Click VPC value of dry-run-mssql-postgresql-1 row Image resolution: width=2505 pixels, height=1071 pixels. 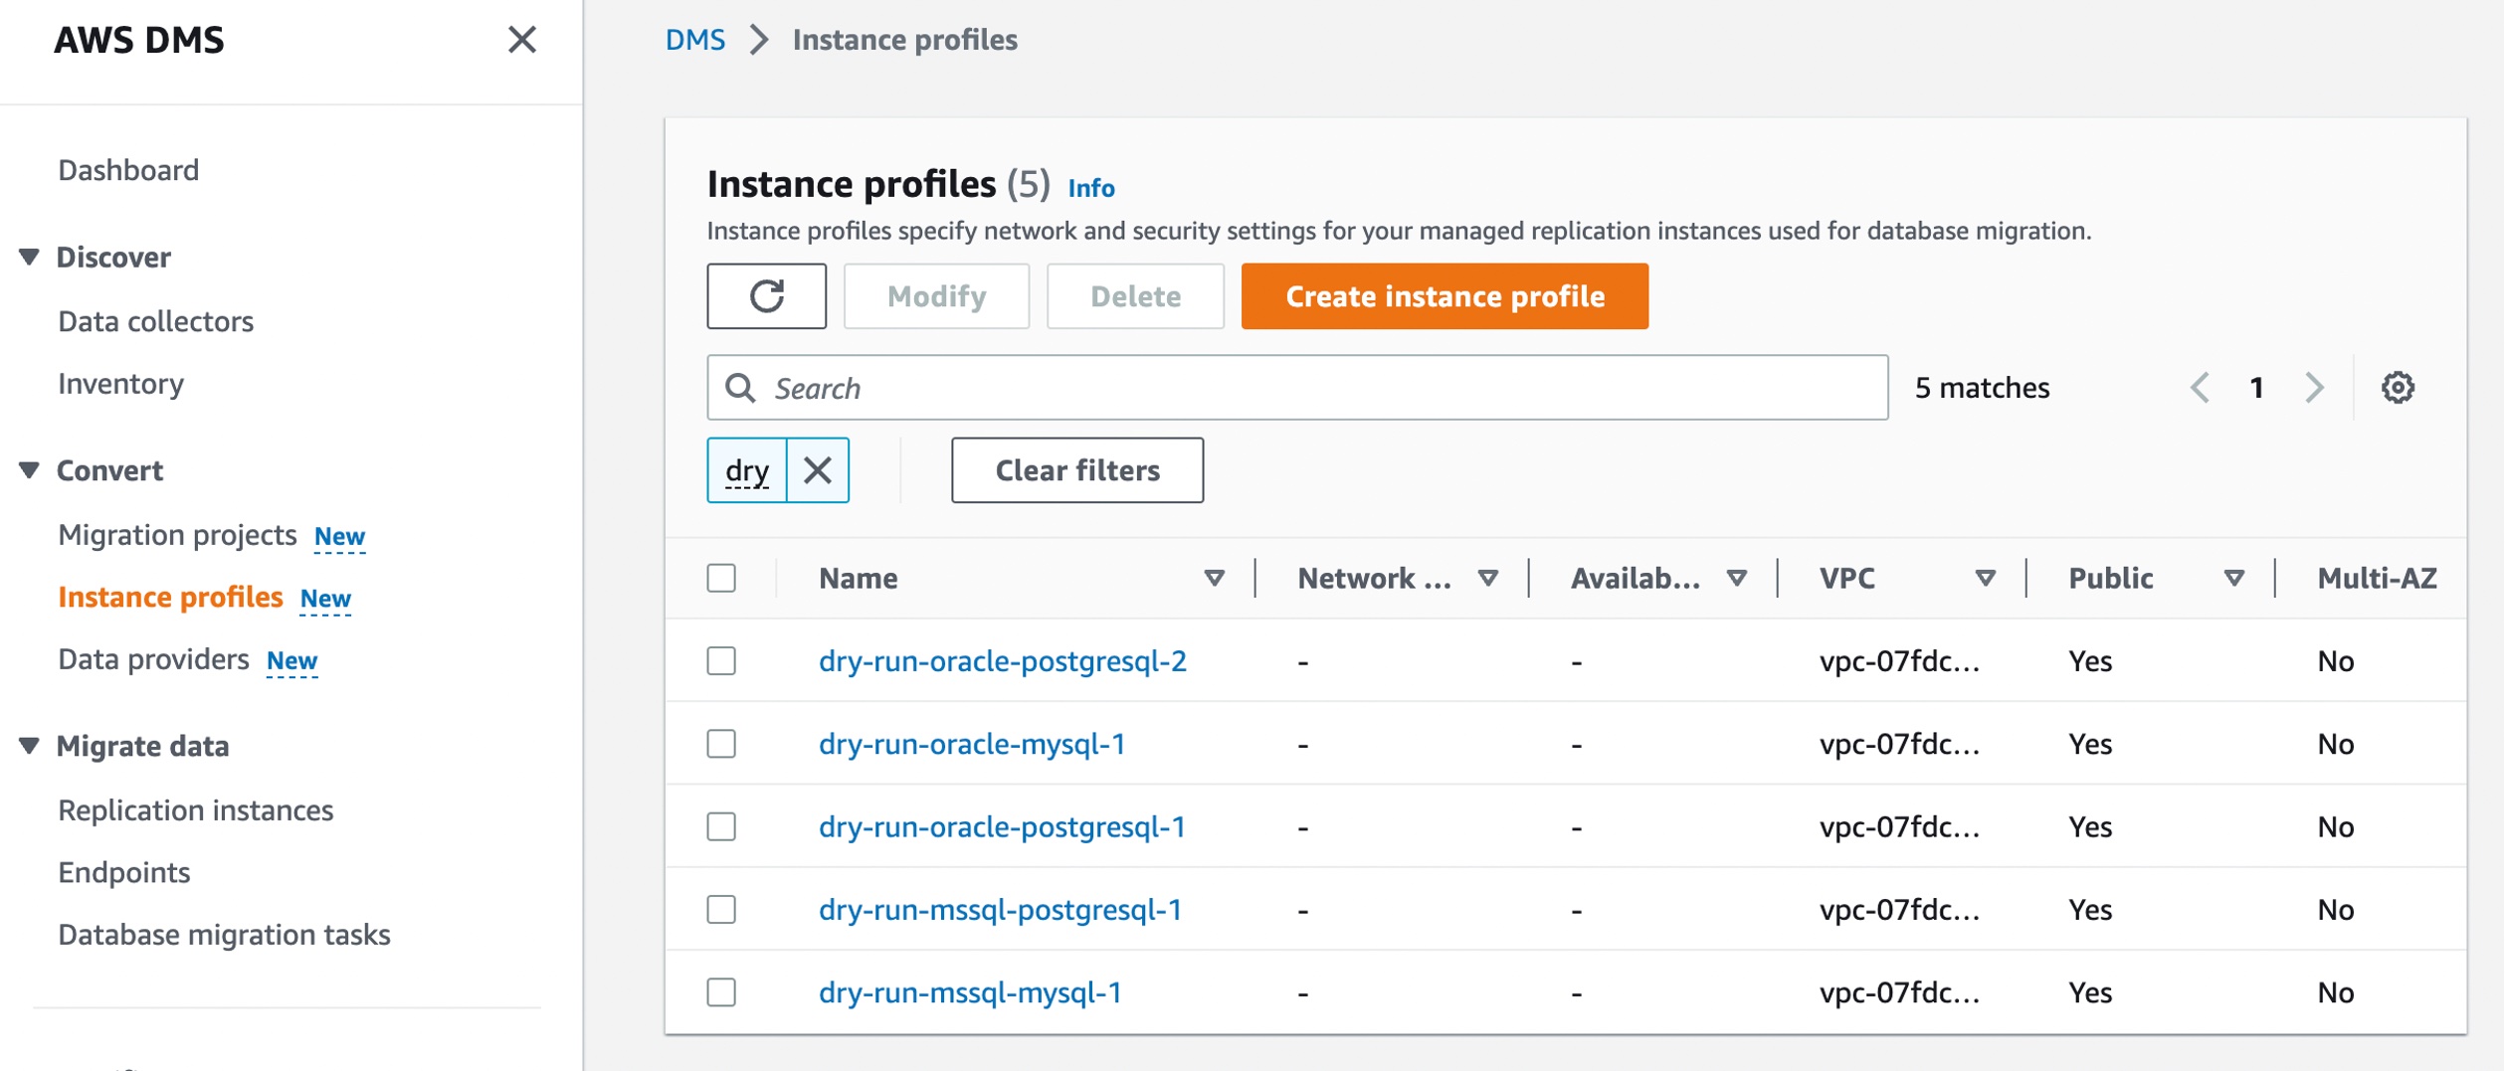coord(1899,909)
